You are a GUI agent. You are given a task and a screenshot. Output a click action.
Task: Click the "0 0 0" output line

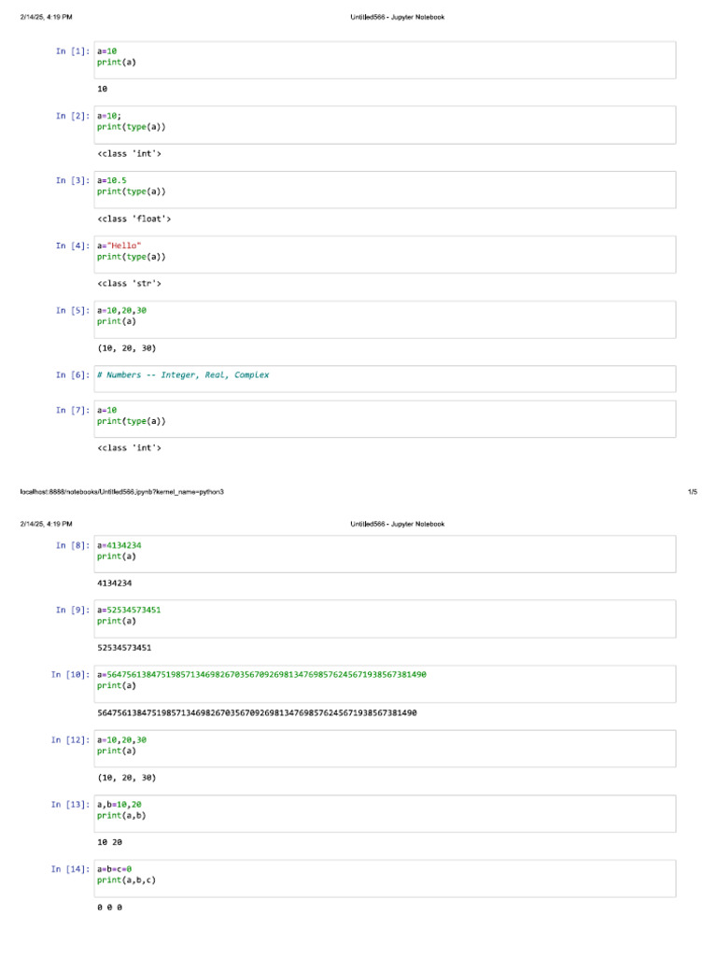109,907
